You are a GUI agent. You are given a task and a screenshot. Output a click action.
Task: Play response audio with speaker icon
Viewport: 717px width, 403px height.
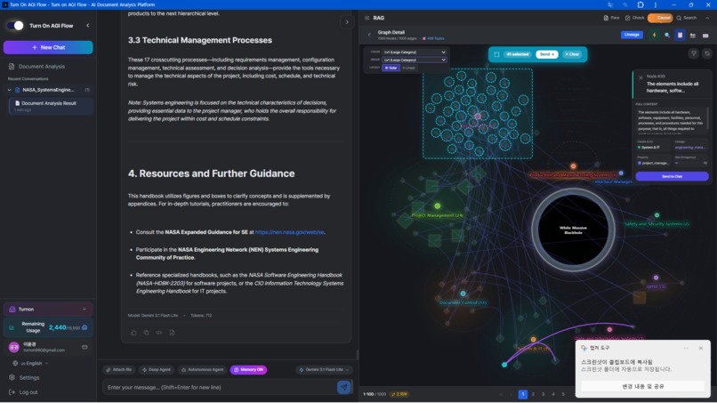(158, 333)
